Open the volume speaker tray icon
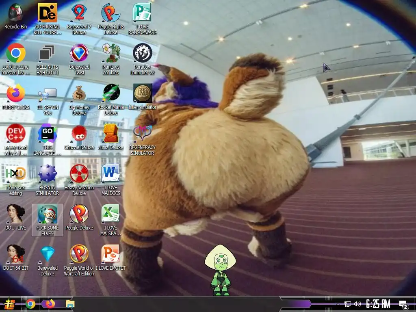 (x=357, y=304)
